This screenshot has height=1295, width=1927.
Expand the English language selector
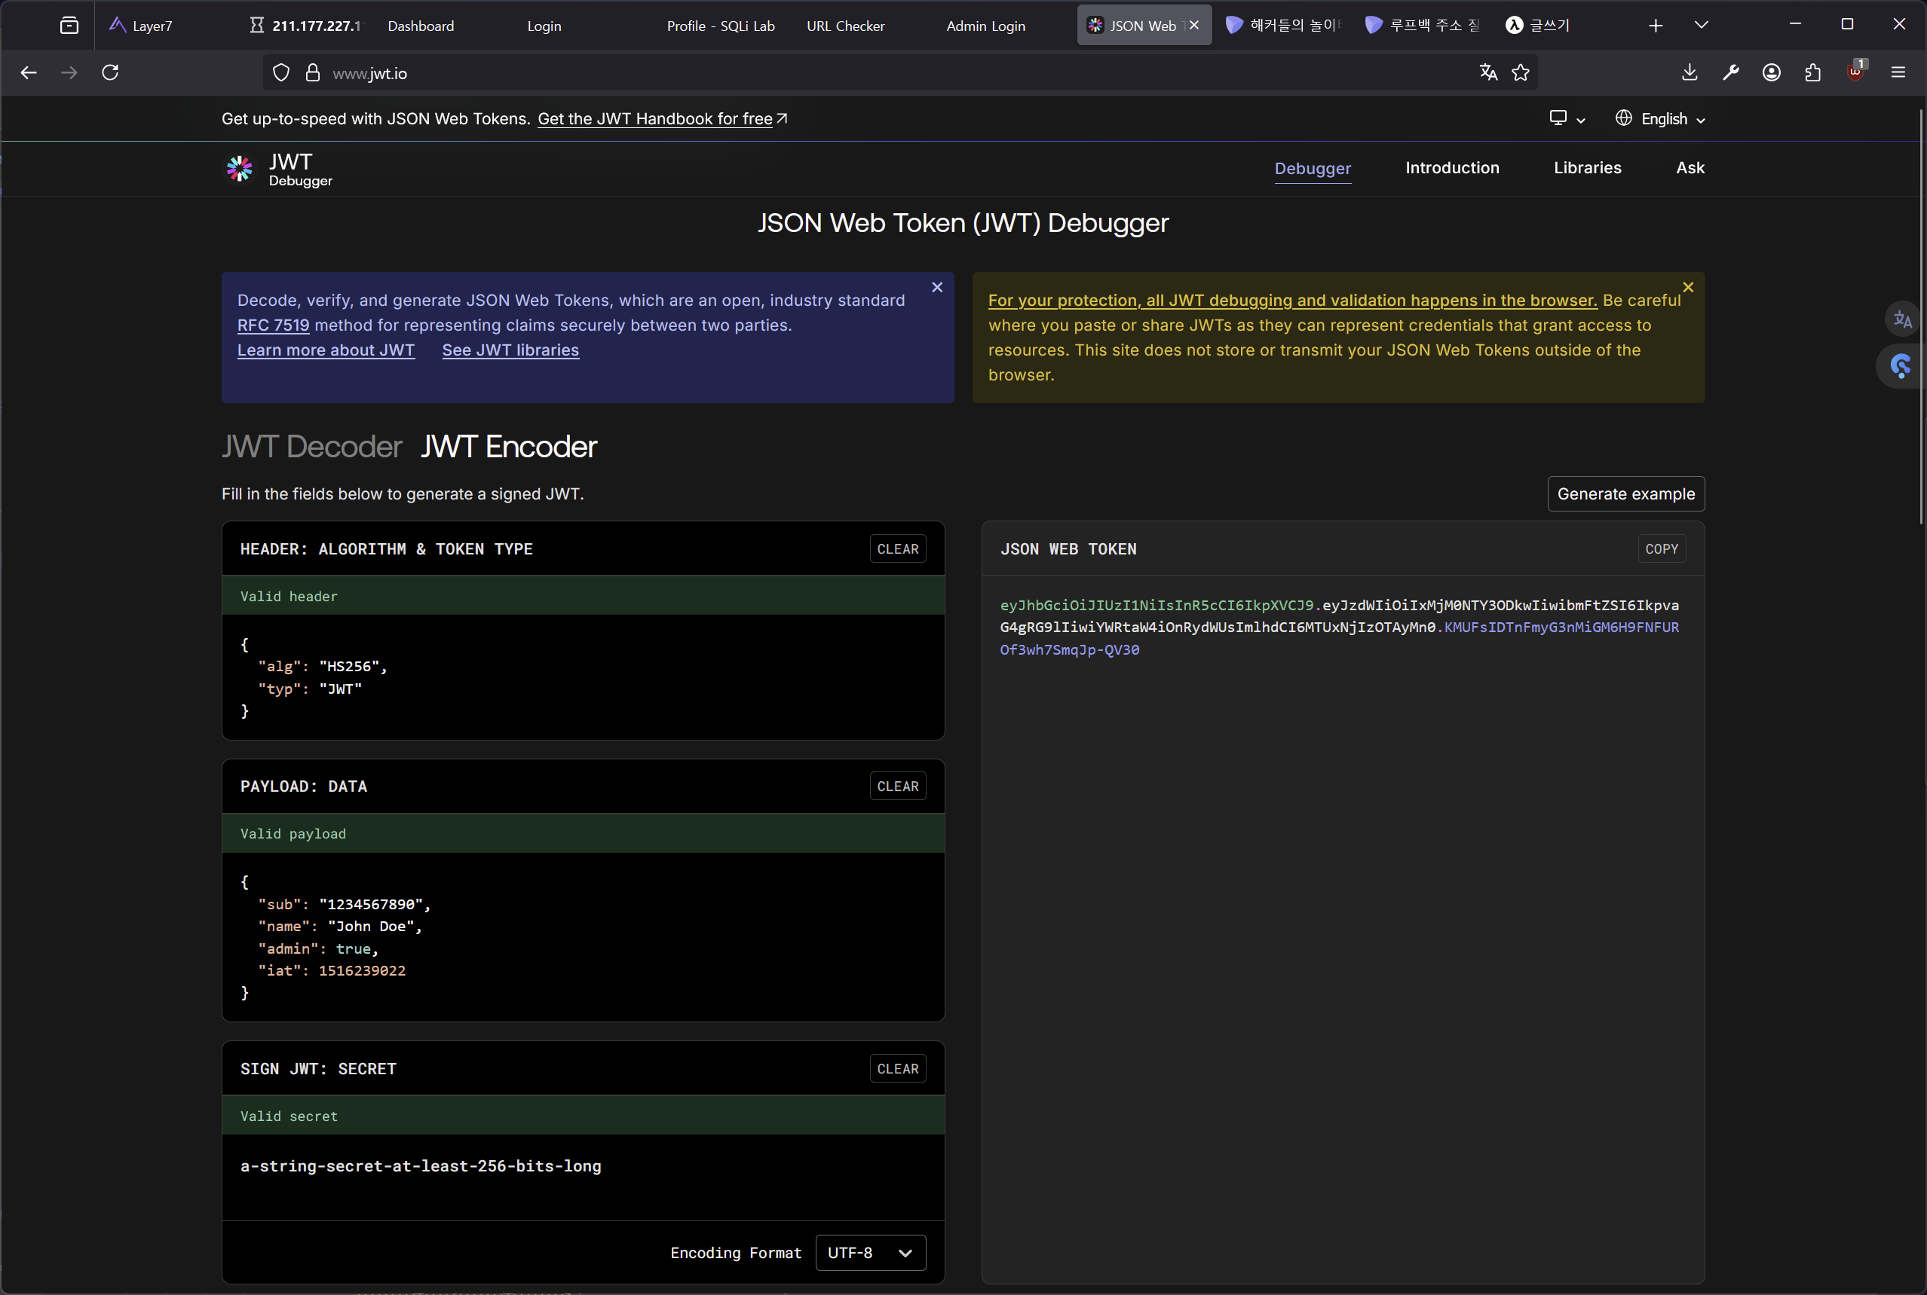pyautogui.click(x=1661, y=119)
